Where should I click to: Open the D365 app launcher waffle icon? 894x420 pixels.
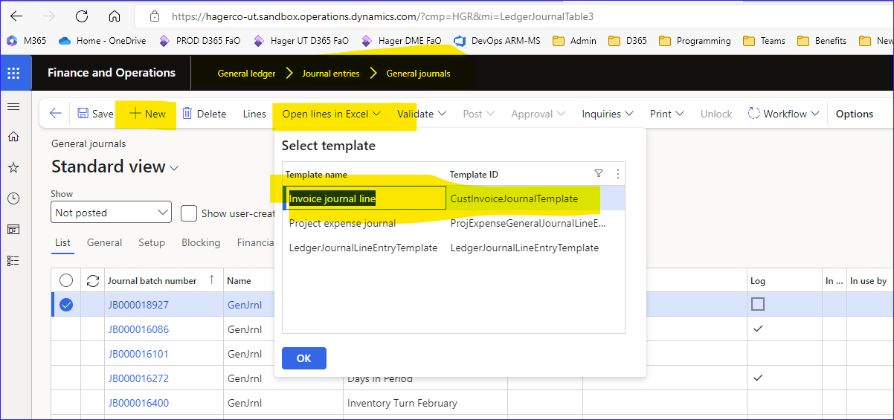tap(13, 73)
